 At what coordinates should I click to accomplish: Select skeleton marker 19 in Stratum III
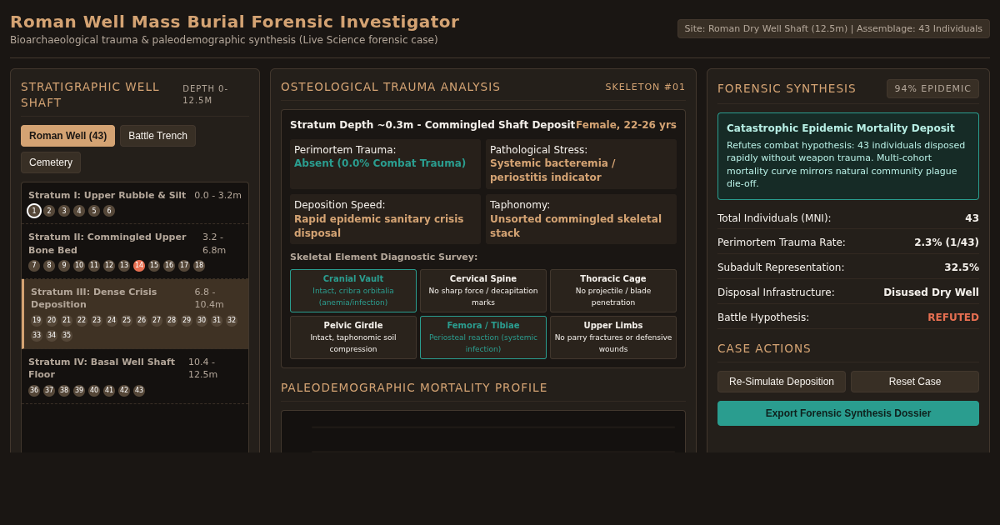pos(37,321)
